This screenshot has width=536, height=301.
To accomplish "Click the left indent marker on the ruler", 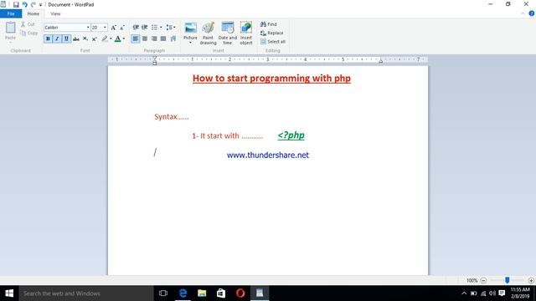I will click(x=154, y=61).
